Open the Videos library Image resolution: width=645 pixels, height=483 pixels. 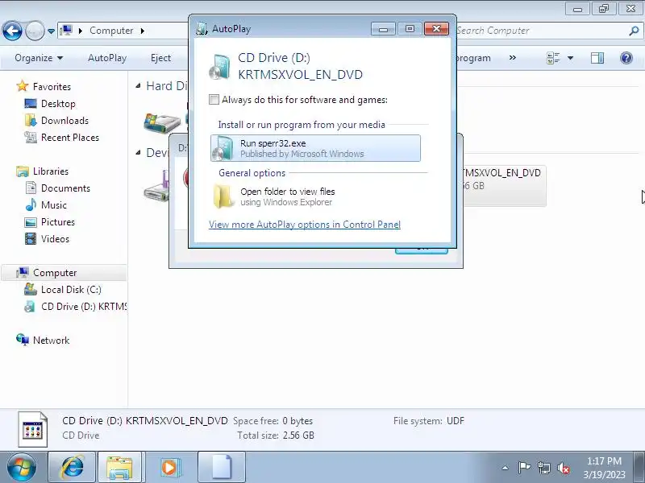pos(55,238)
